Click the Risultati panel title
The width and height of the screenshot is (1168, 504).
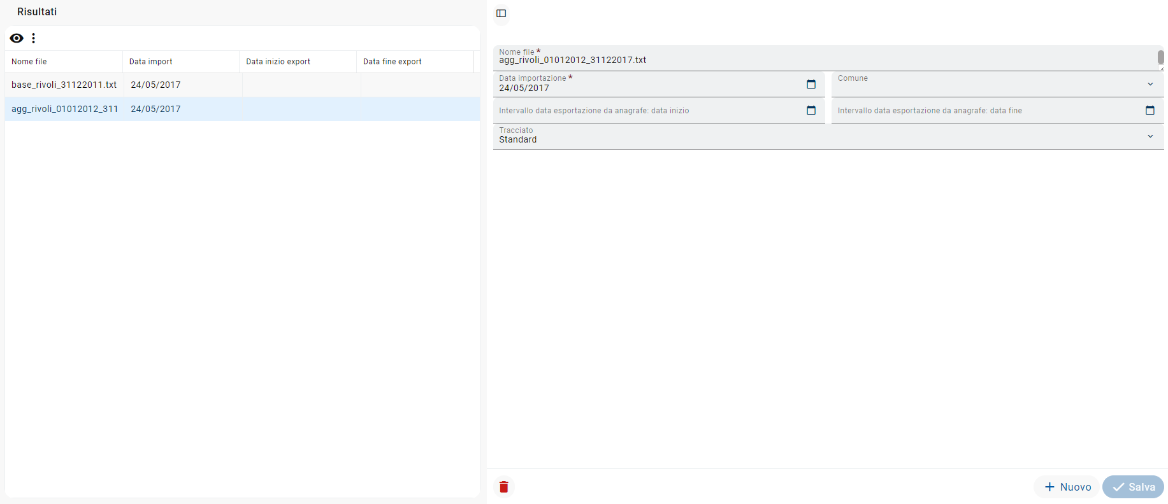(37, 11)
